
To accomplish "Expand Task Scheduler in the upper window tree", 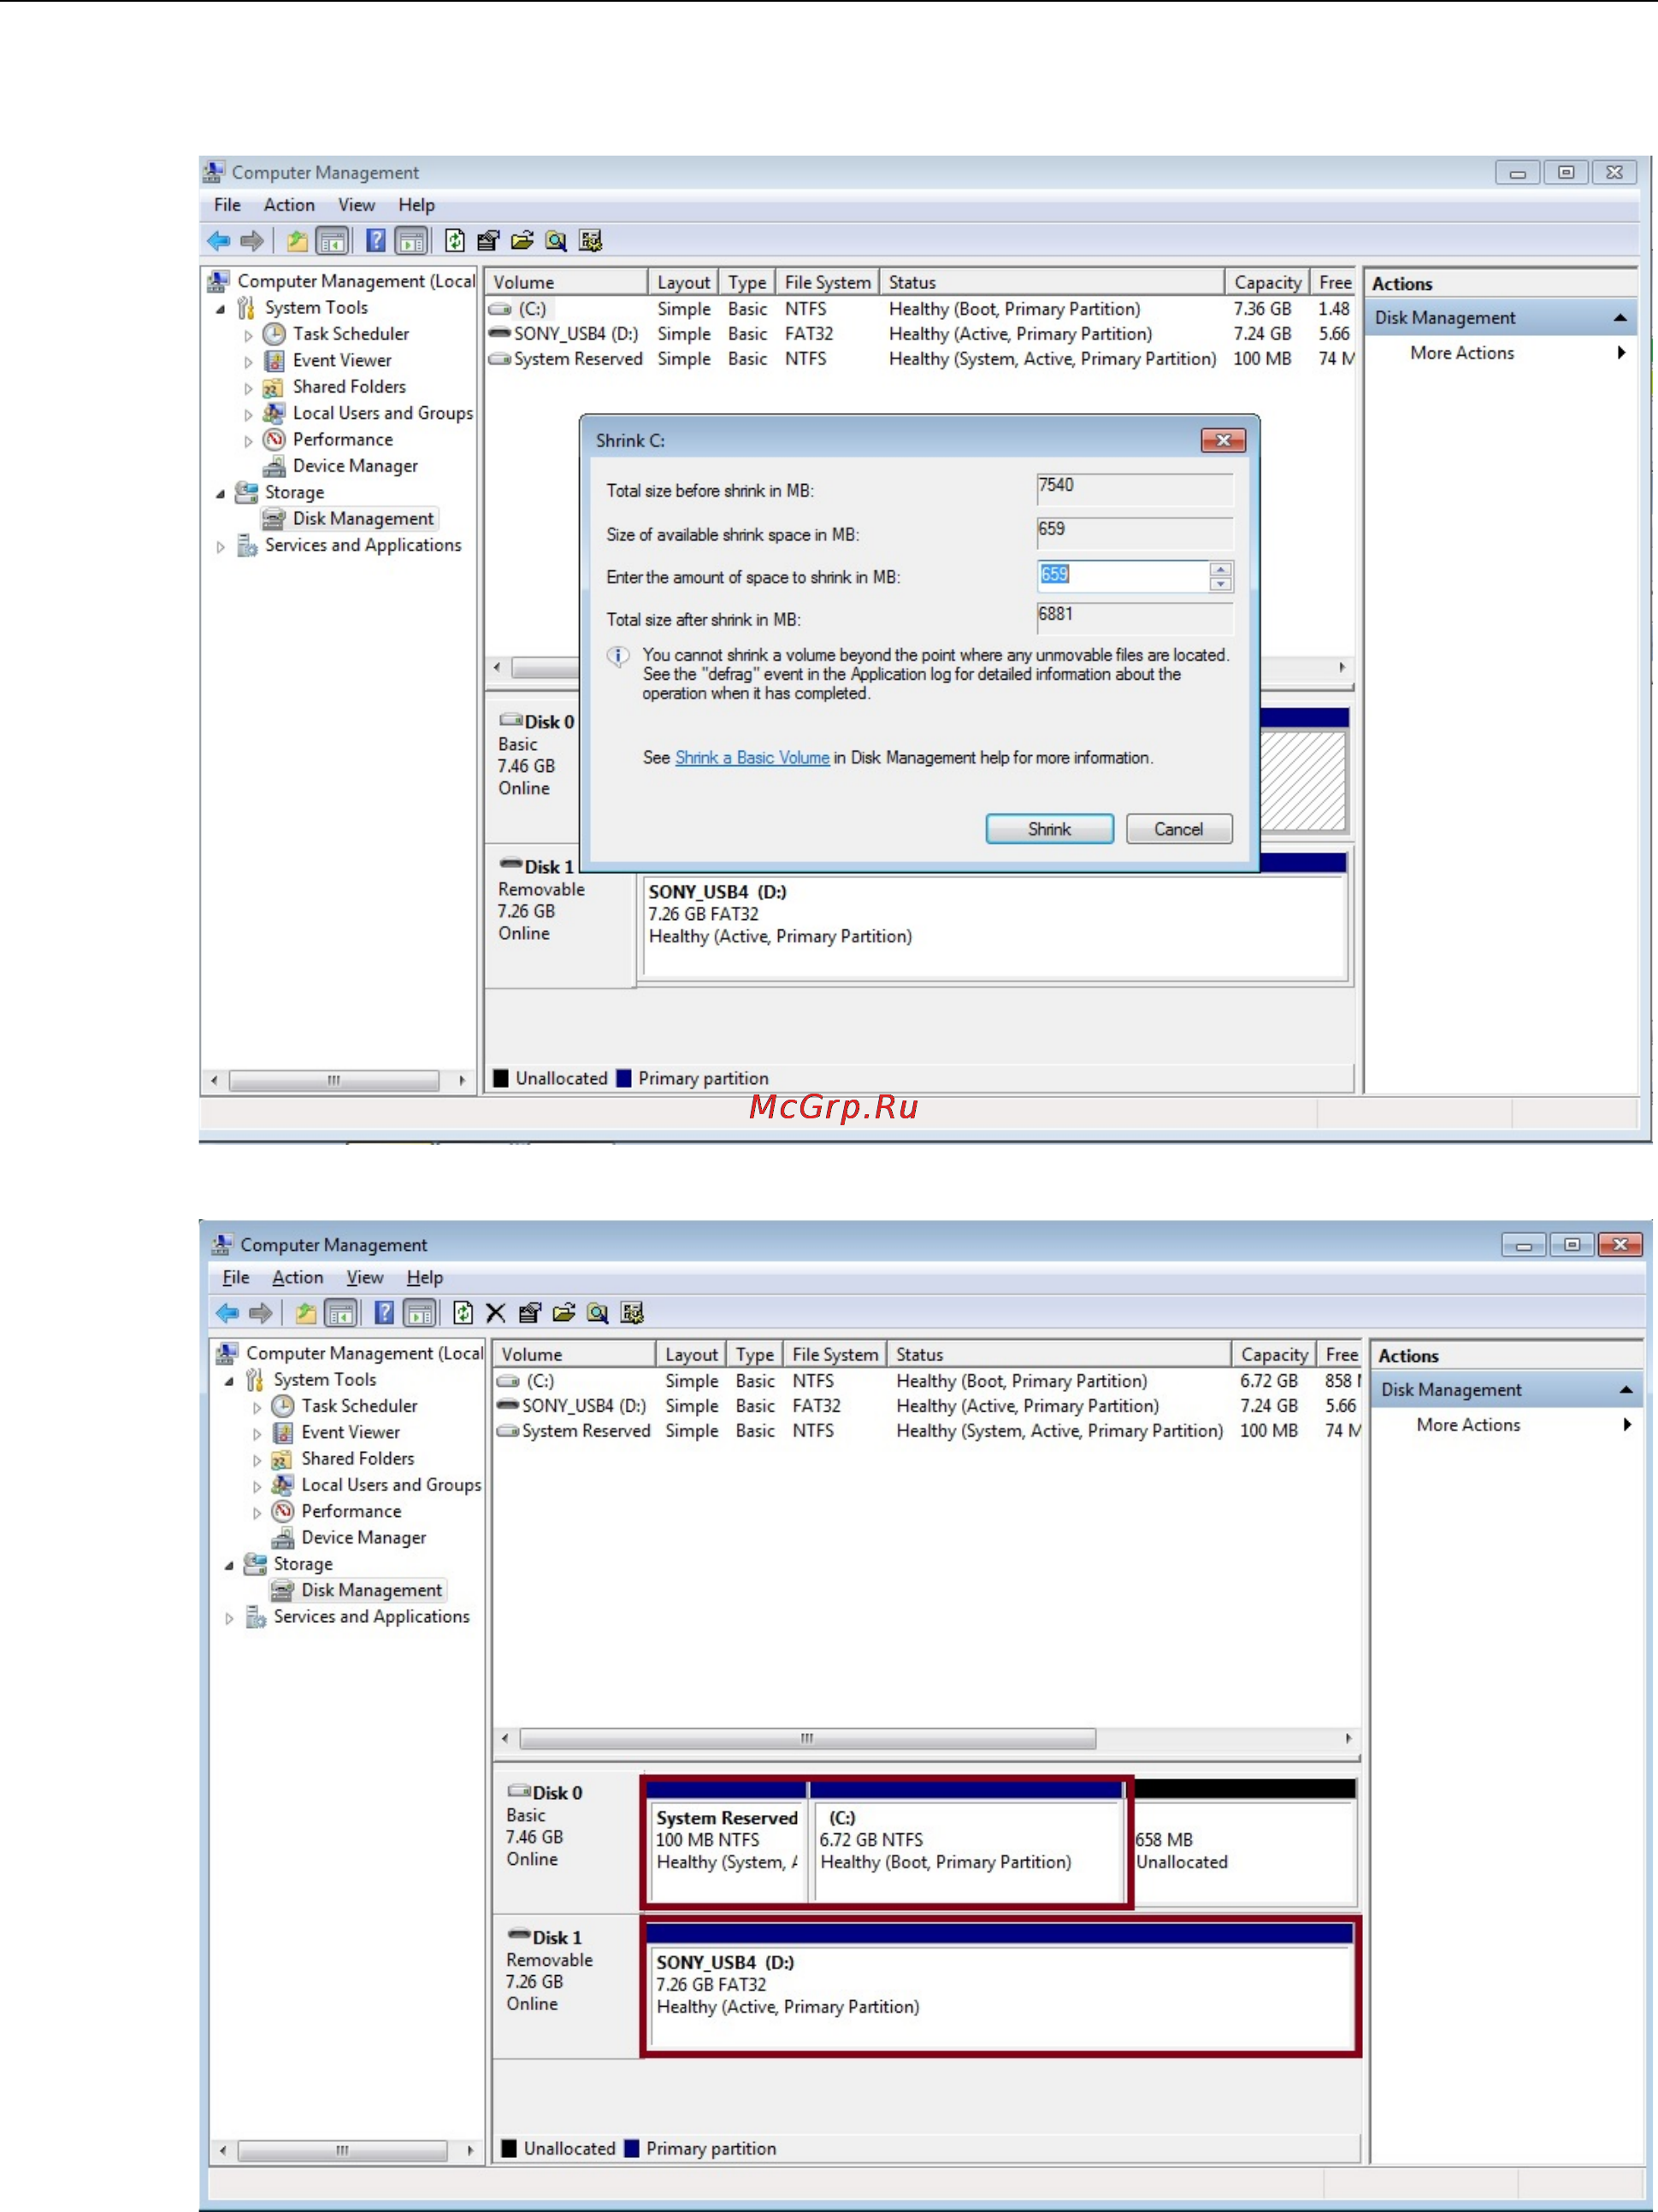I will tap(248, 335).
